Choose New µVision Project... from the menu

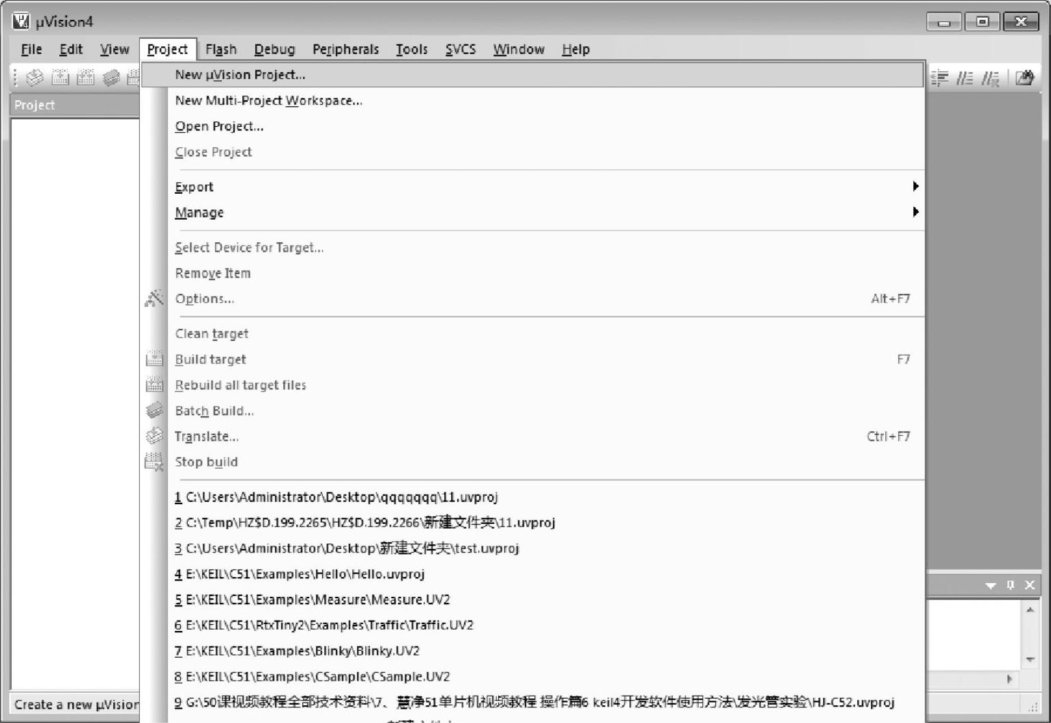(x=532, y=75)
